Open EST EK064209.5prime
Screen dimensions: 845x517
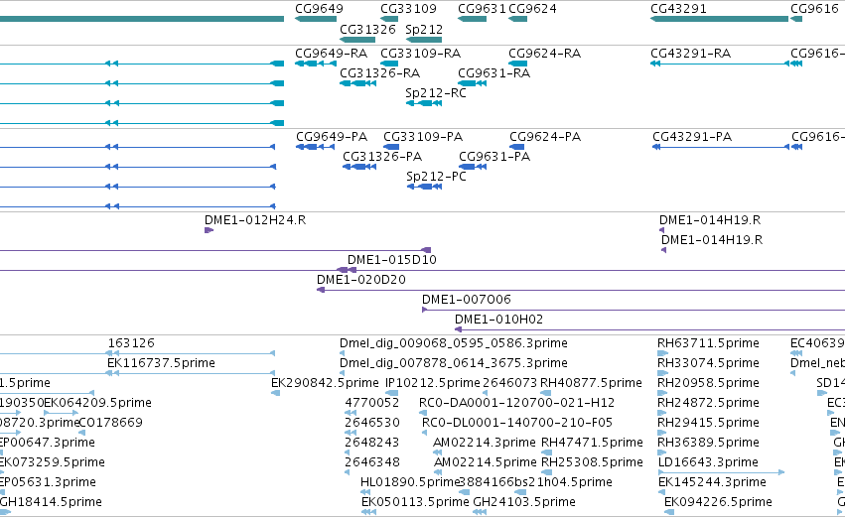pyautogui.click(x=97, y=403)
